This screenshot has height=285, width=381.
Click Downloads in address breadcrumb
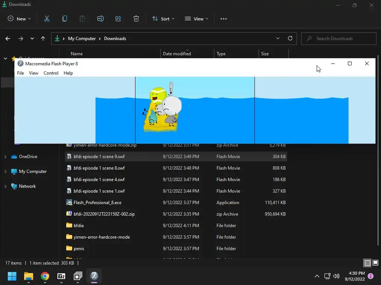coord(115,39)
